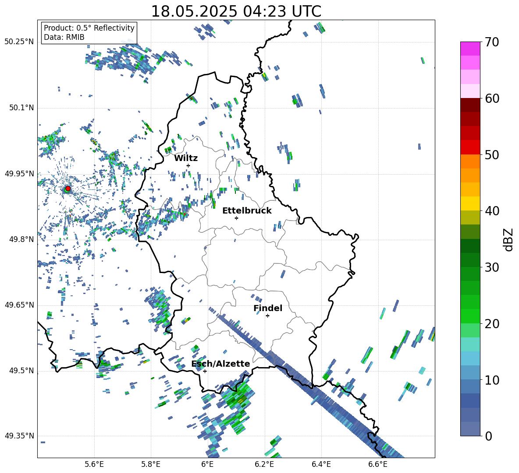Screen dimensions: 519x473
Task: Pick the dark red colorbar swatch below 60
Action: [470, 105]
